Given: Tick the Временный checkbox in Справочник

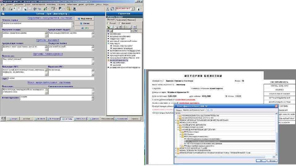Looking at the screenshot, I should click(x=120, y=23).
